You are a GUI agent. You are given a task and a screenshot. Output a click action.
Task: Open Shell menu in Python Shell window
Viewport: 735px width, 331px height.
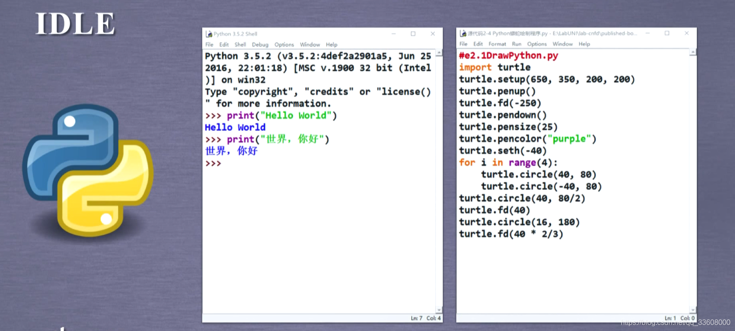240,45
